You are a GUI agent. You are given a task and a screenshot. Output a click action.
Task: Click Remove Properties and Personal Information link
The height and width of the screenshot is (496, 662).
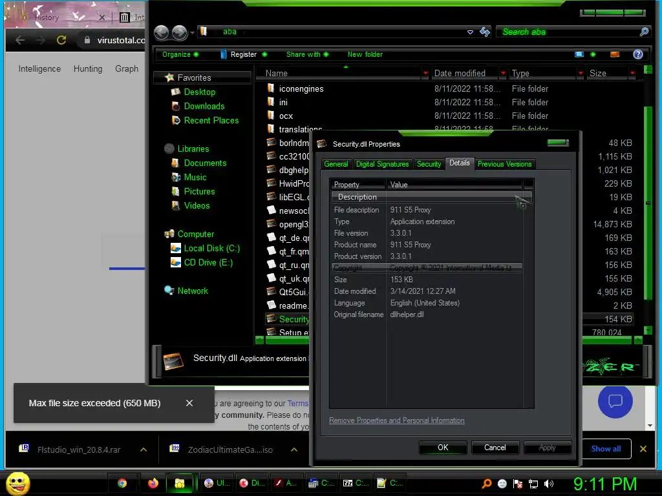396,420
